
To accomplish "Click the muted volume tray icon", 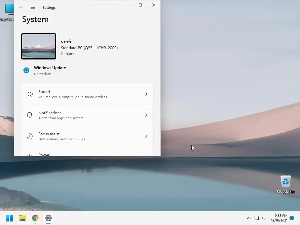I will coord(264,218).
